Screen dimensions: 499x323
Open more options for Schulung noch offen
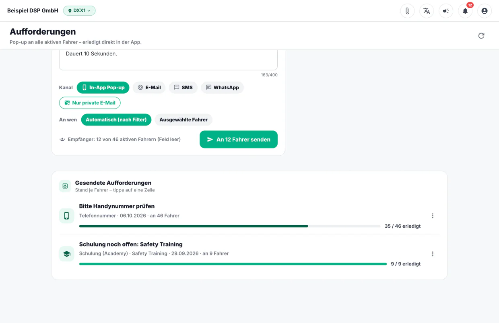[x=433, y=254]
